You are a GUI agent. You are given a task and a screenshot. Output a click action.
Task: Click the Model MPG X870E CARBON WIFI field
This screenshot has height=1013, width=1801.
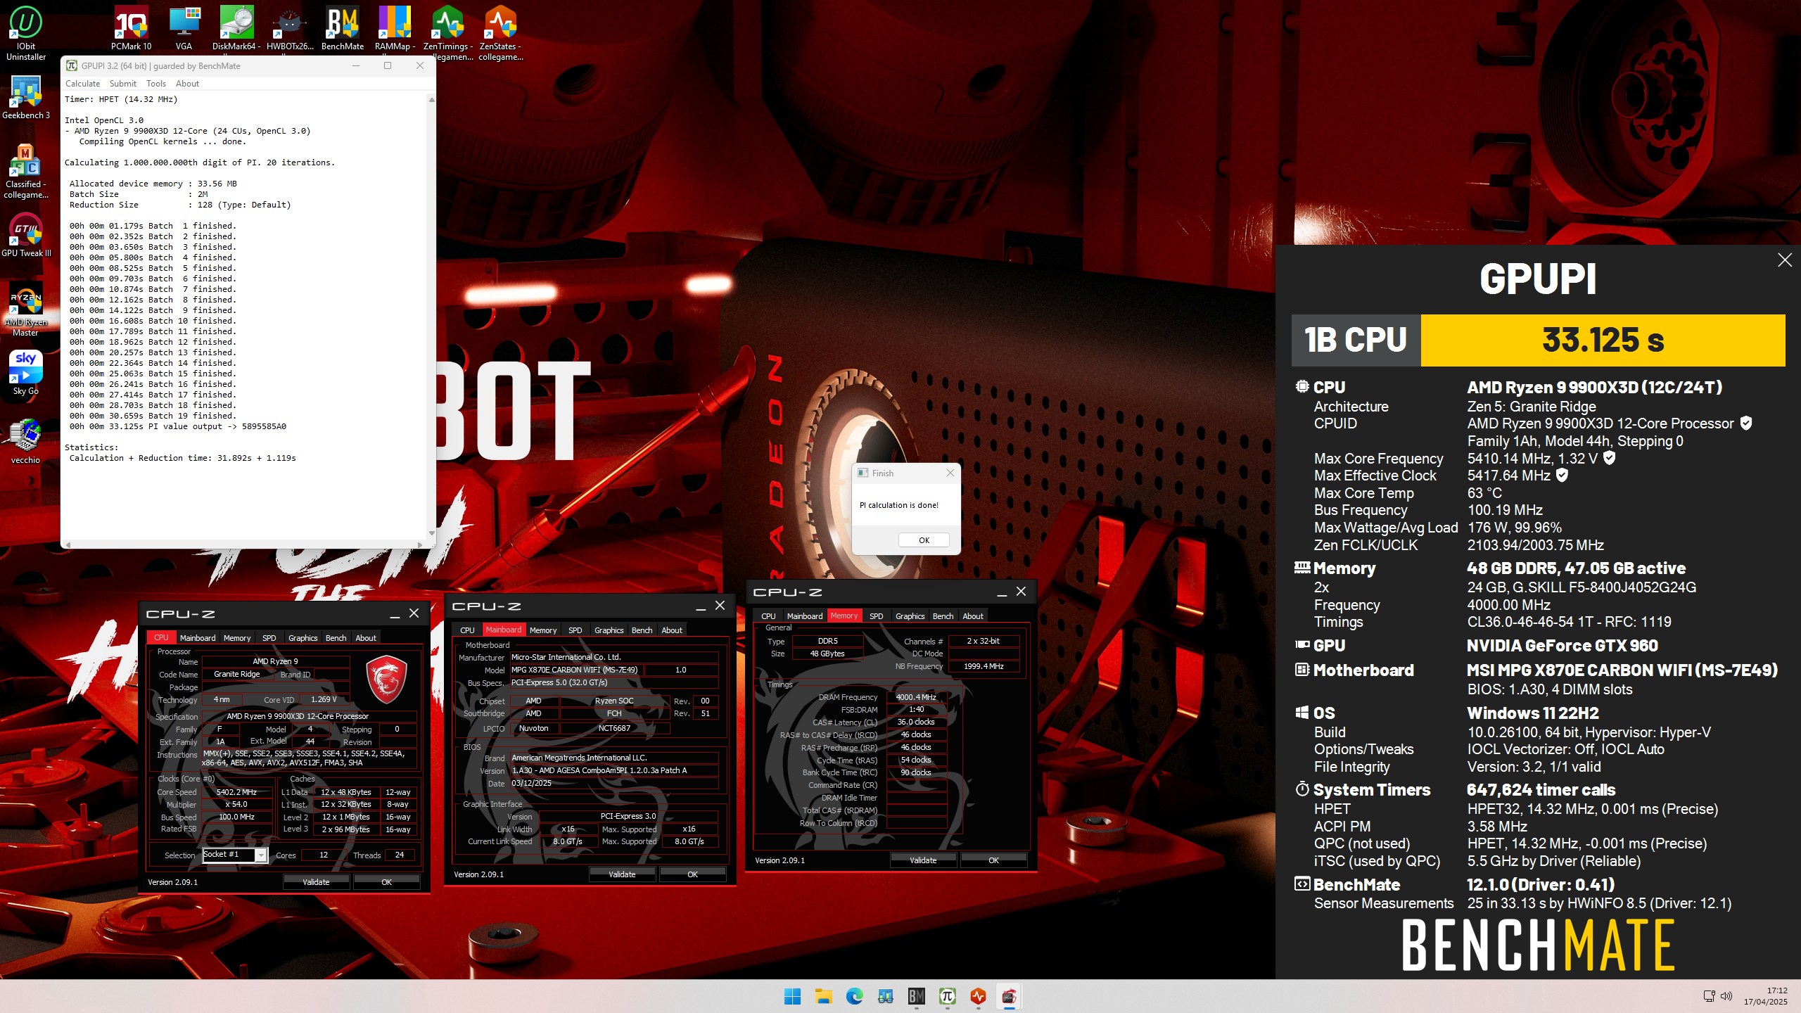(x=575, y=670)
